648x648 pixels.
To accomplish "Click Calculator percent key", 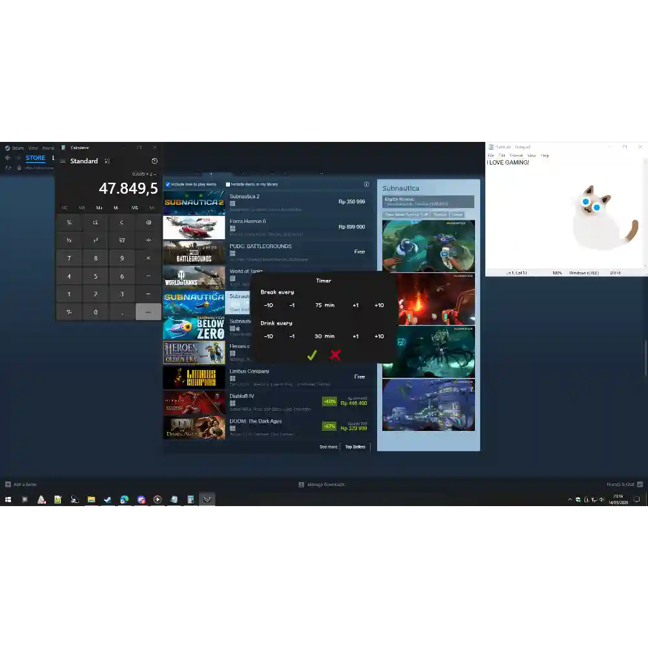I will [x=69, y=222].
